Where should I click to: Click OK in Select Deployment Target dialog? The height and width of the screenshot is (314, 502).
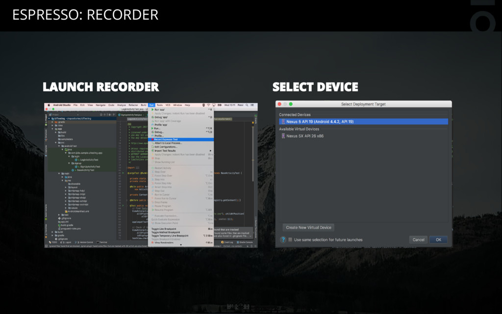coord(438,239)
